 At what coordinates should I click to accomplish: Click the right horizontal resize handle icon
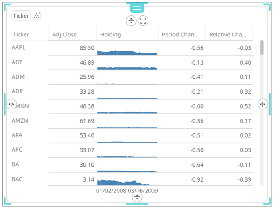[263, 104]
